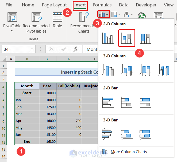
Task: Choose the 3-D Clustered Column chart
Action: [108, 70]
